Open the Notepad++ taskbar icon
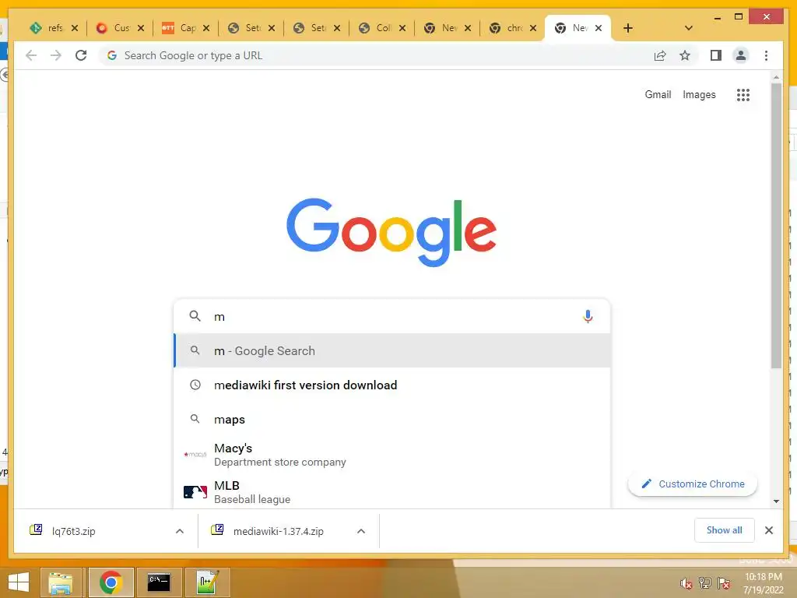Screen dimensions: 797x598 point(207,582)
